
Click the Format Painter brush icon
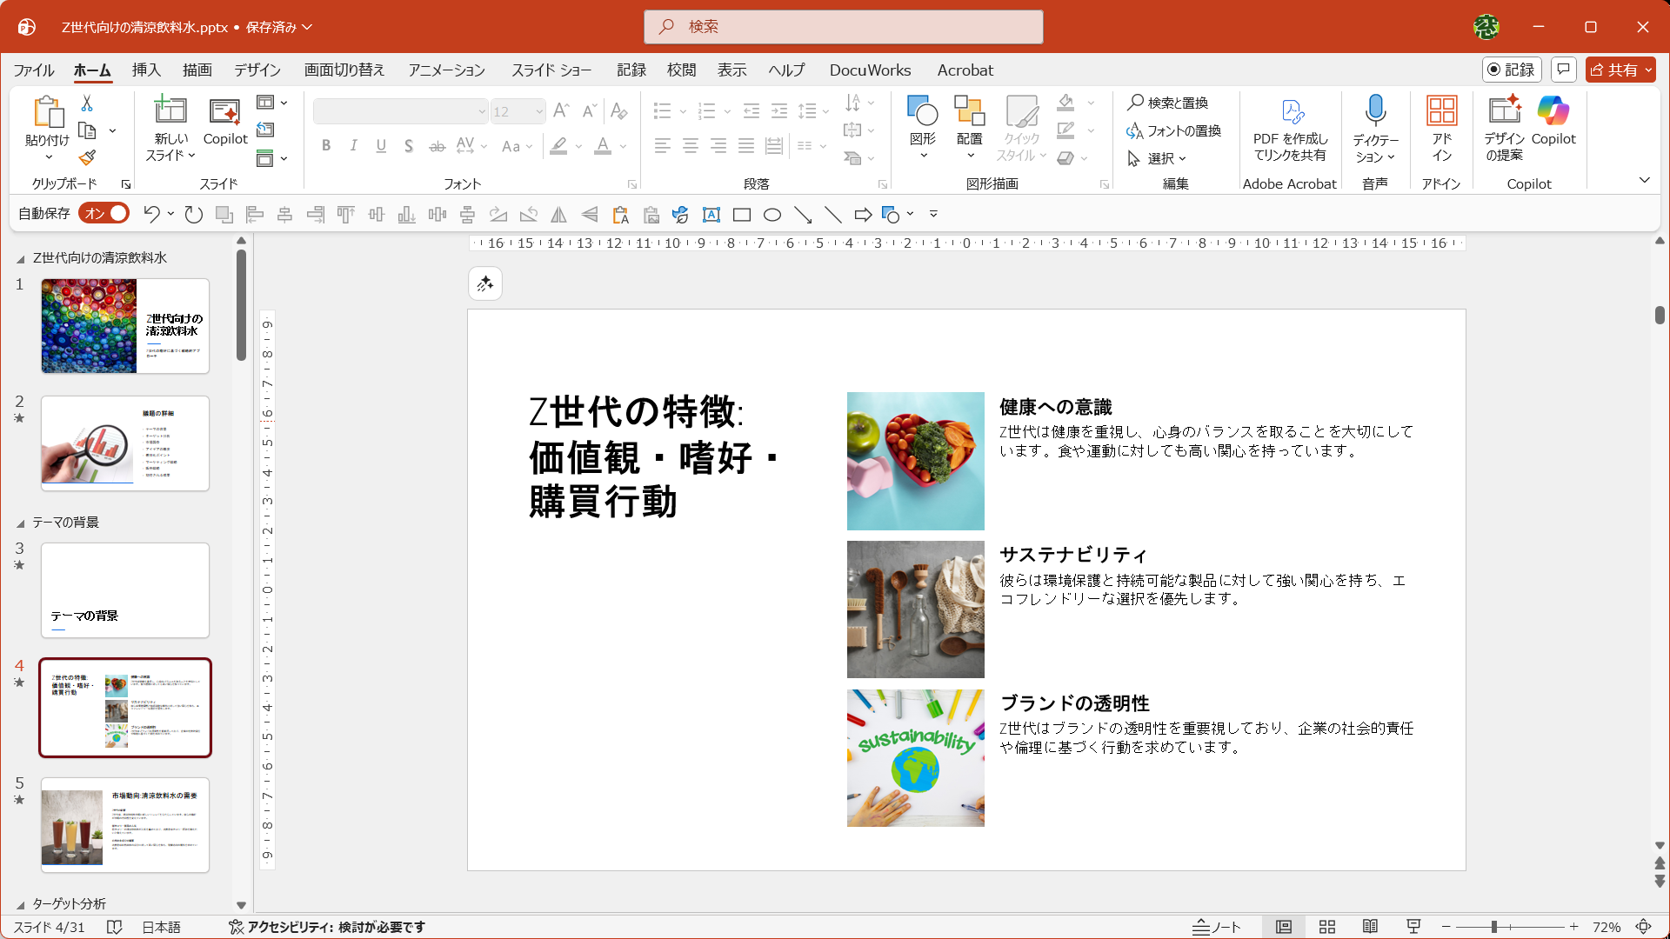click(x=87, y=157)
